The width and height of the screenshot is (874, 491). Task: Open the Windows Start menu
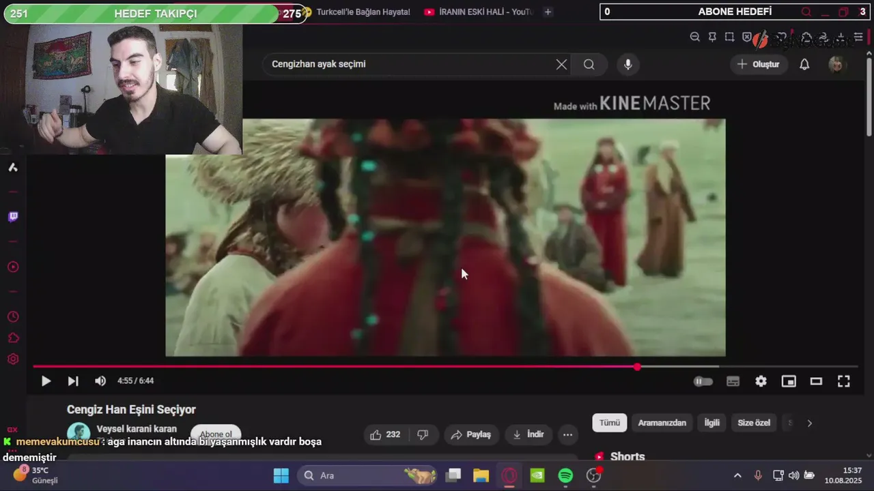point(281,475)
